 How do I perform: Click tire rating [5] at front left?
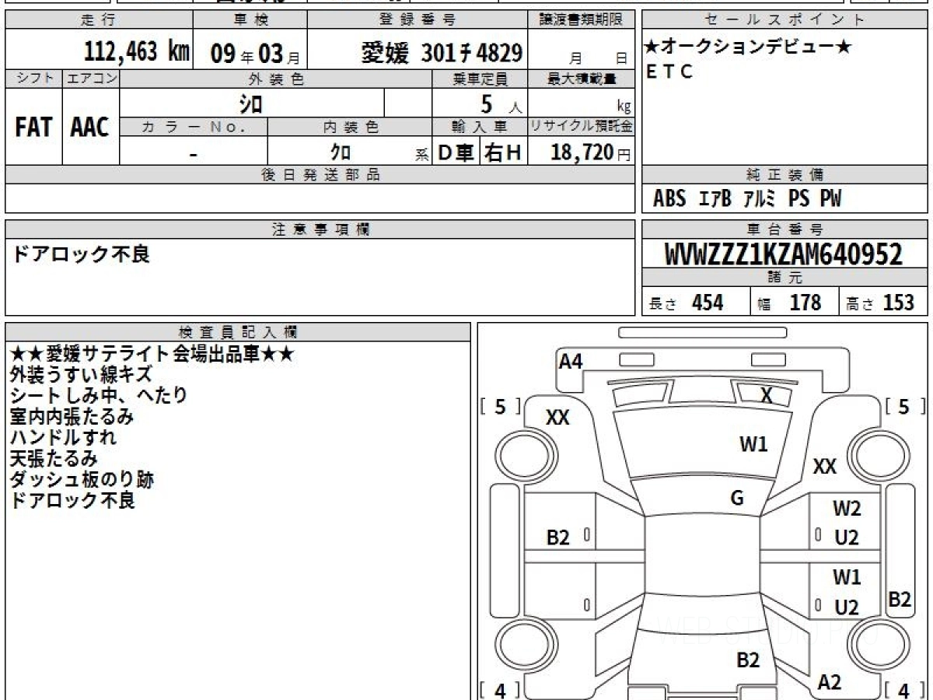[x=500, y=407]
